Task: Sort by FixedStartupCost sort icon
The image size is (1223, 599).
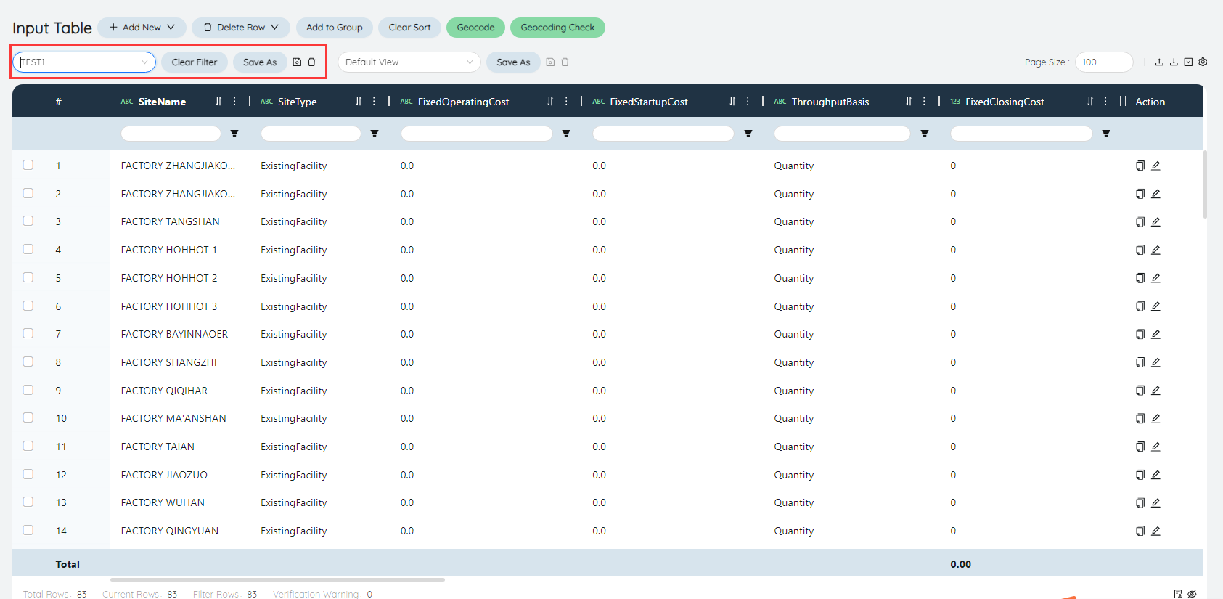Action: pos(732,102)
